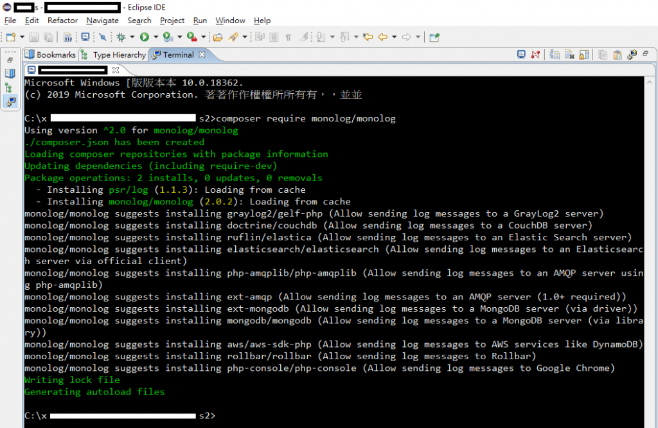Click the Back navigation arrow in toolbar

click(x=383, y=37)
